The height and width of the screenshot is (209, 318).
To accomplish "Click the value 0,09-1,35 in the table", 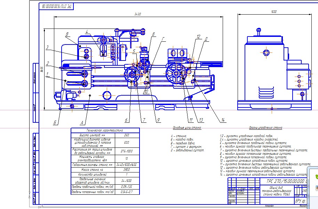I will [x=127, y=187].
